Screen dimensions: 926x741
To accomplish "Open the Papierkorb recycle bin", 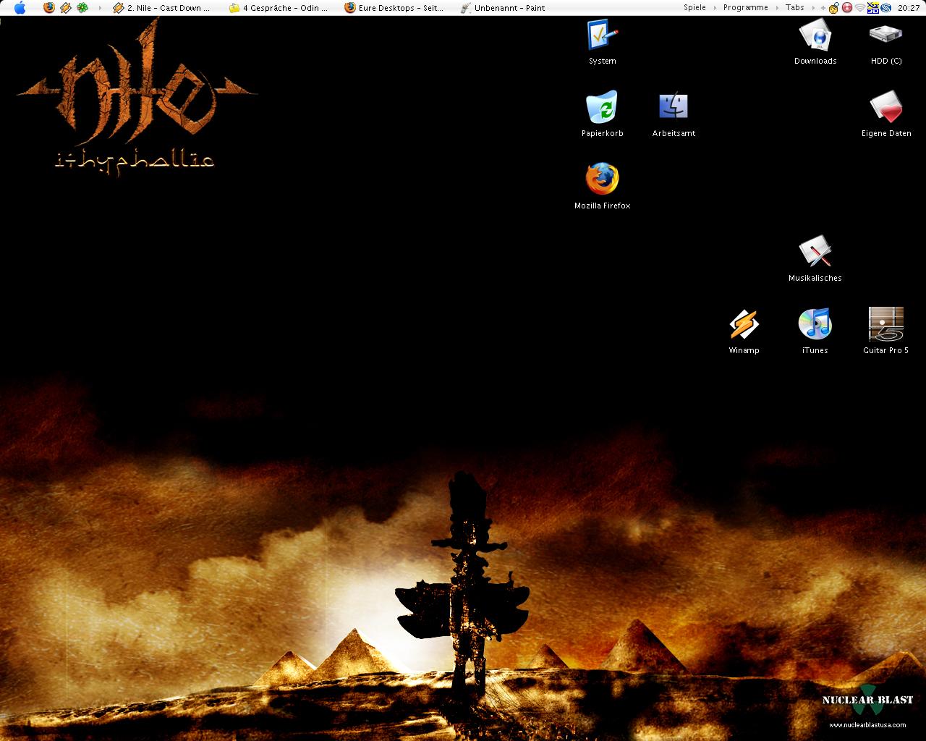I will point(602,107).
